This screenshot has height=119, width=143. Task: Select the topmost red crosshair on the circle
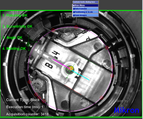tap(76, 27)
